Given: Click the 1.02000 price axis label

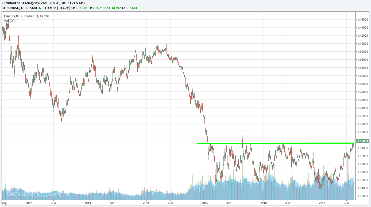Looking at the screenshot, I should (x=362, y=196).
